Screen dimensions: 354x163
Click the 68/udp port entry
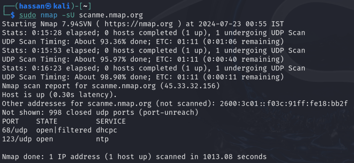click(x=15, y=130)
